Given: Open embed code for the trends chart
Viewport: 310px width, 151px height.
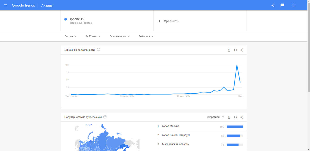Looking at the screenshot, I should point(235,50).
